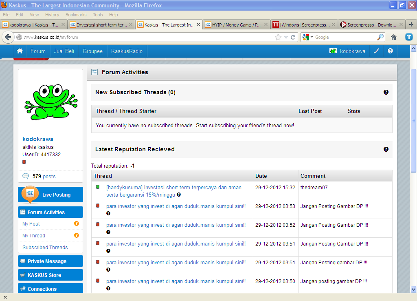Reload the page with the refresh icon

[293, 37]
